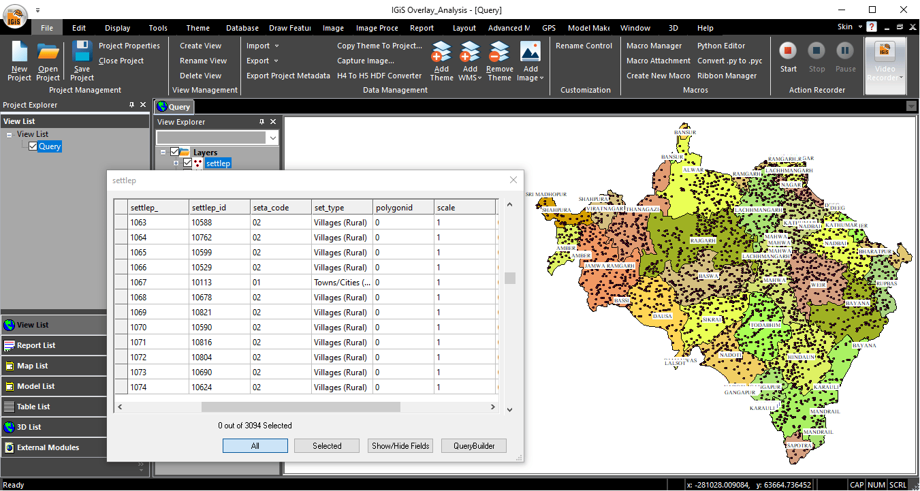Click the Show/Hide Fields button

tap(400, 446)
